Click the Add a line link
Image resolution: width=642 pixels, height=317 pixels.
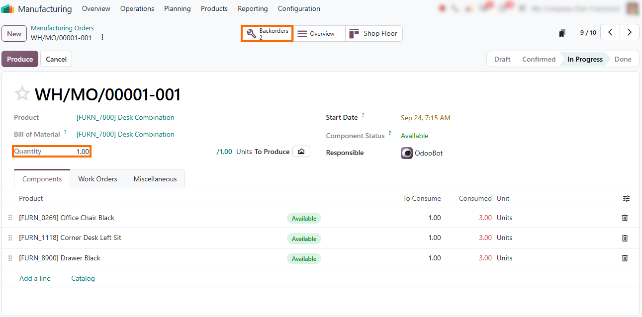35,278
